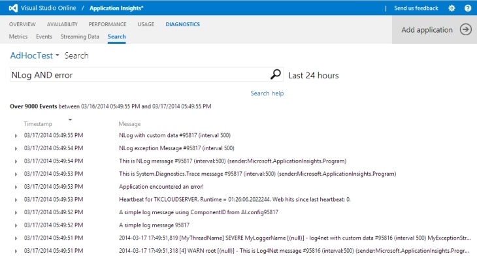This screenshot has width=477, height=256.
Task: Expand the 'NLog exception Message #95817' row
Action: coord(16,148)
